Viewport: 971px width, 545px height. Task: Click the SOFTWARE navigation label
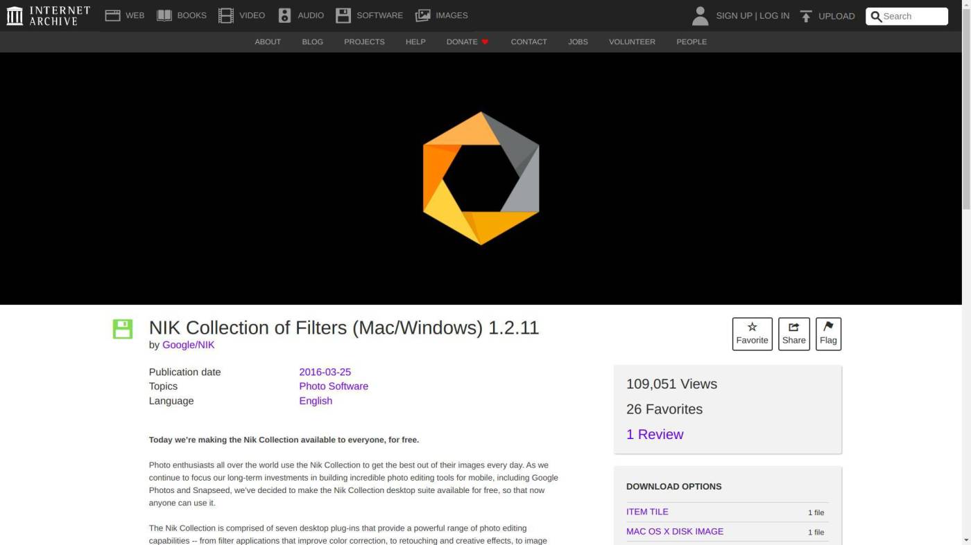pyautogui.click(x=379, y=15)
